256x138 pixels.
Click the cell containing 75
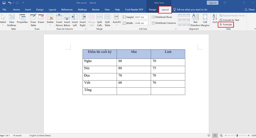168,69
